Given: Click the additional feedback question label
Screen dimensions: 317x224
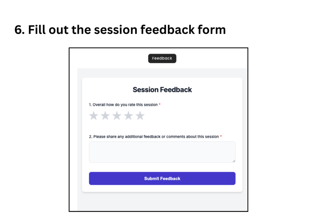Looking at the screenshot, I should (x=154, y=136).
